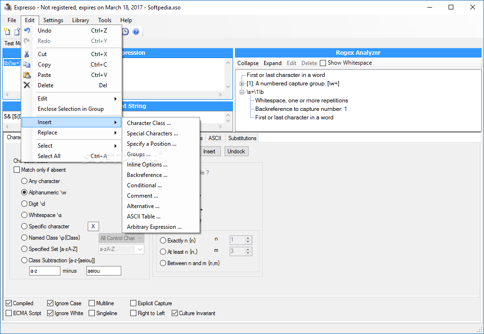Click Enclose Selection in Group
Viewport: 484px width, 334px height.
tap(72, 109)
